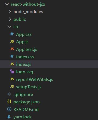Collapse the react-without-jsx root folder chevron
98x120 pixels.
click(7, 4)
